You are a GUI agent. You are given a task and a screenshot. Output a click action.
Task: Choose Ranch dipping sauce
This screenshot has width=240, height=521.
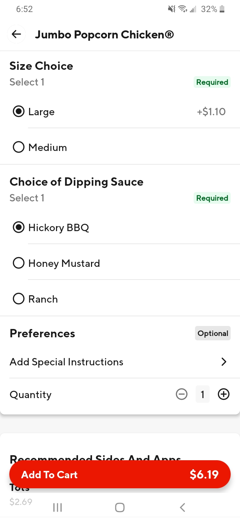(19, 299)
